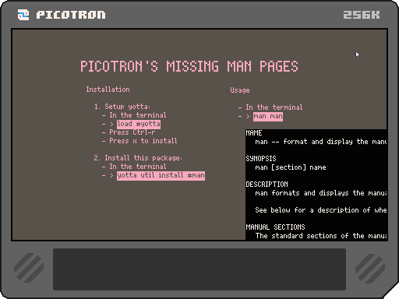The width and height of the screenshot is (399, 299).
Task: Click the "Press x to install" line
Action: tap(143, 141)
